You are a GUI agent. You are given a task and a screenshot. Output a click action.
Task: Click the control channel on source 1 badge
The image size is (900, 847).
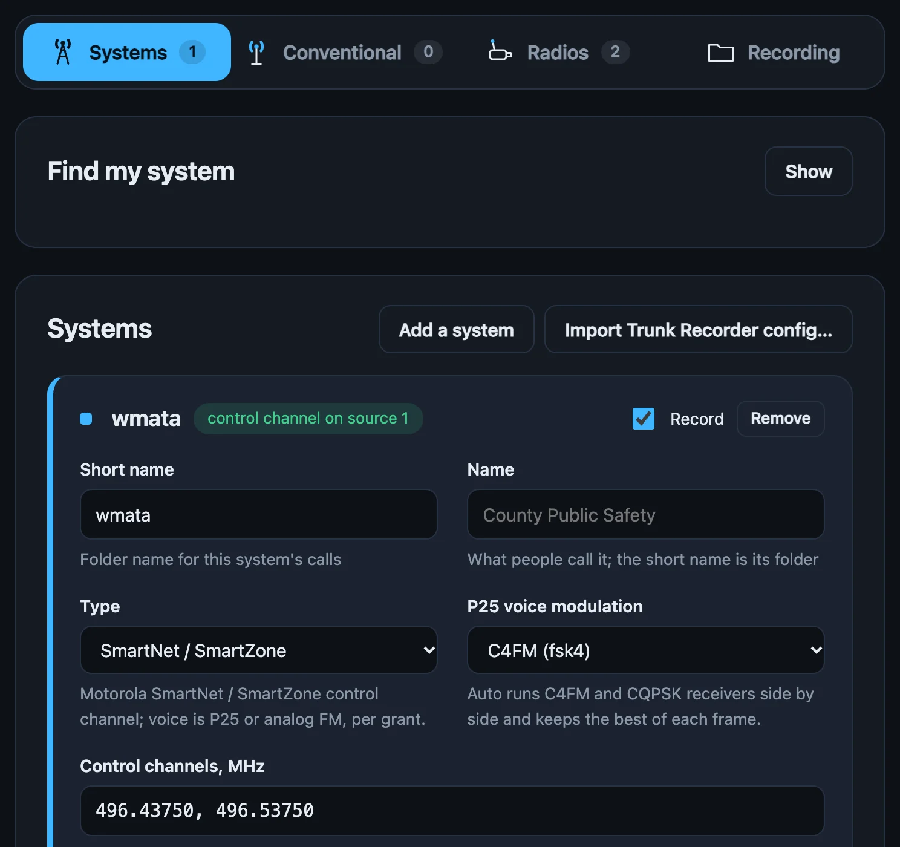308,419
